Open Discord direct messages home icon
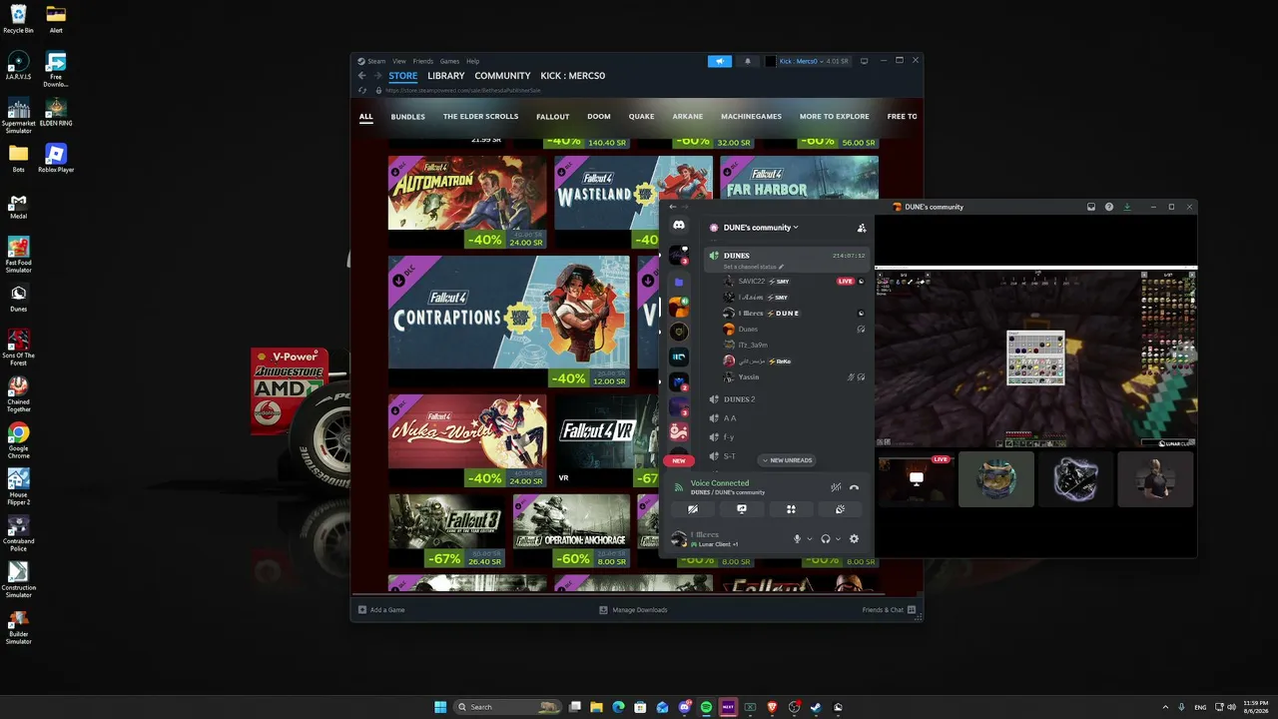1278x719 pixels. tap(679, 226)
